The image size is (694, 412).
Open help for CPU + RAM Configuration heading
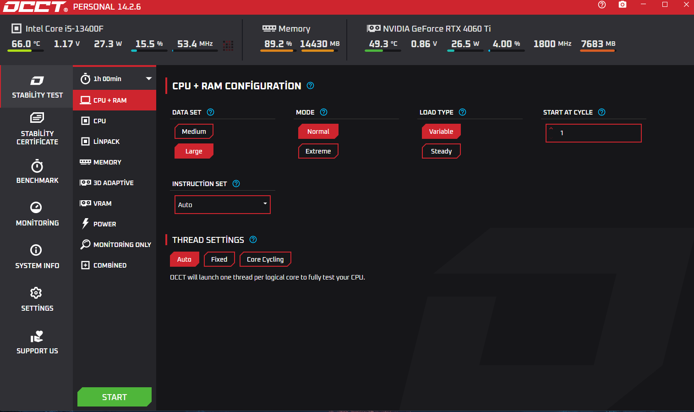(310, 86)
